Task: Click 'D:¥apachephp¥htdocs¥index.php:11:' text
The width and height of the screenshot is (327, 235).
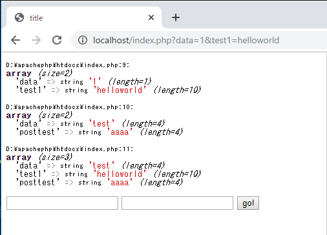Action: [70, 149]
